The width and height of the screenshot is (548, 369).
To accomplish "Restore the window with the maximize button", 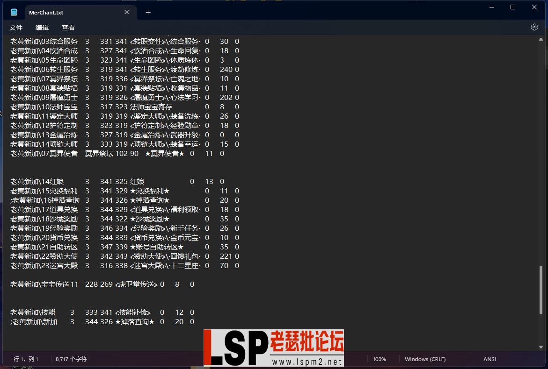I will 513,7.
